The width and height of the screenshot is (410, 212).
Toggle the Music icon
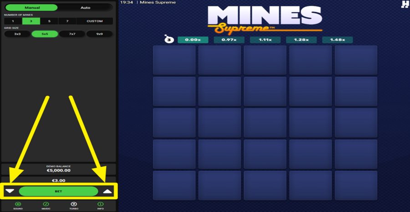tap(46, 204)
